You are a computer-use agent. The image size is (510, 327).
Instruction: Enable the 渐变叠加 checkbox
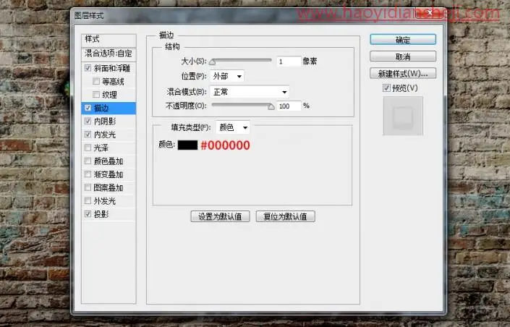(x=88, y=174)
